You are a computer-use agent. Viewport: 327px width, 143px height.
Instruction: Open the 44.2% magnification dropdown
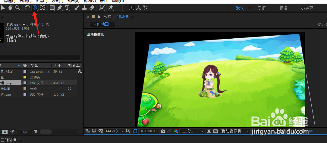click(115, 131)
